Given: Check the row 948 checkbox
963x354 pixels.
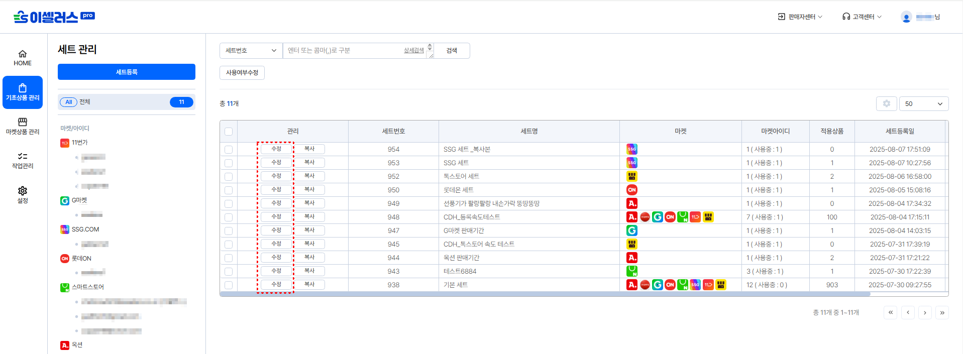Looking at the screenshot, I should pyautogui.click(x=229, y=217).
